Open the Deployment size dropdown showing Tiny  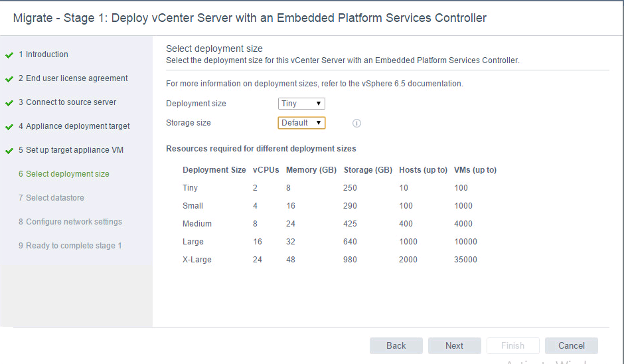pyautogui.click(x=301, y=104)
